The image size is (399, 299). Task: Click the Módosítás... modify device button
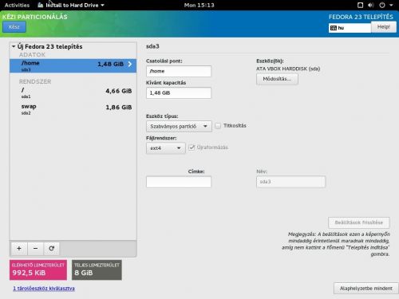click(x=277, y=79)
